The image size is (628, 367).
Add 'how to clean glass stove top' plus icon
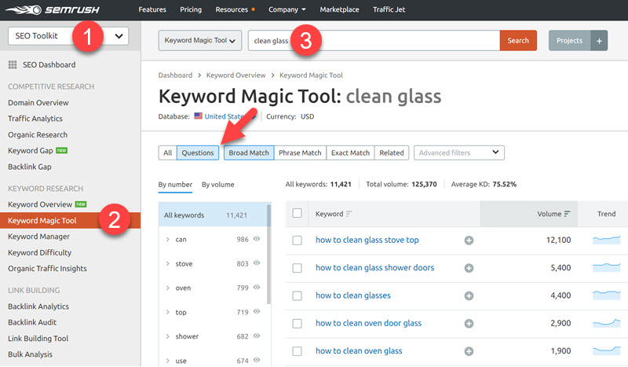469,240
